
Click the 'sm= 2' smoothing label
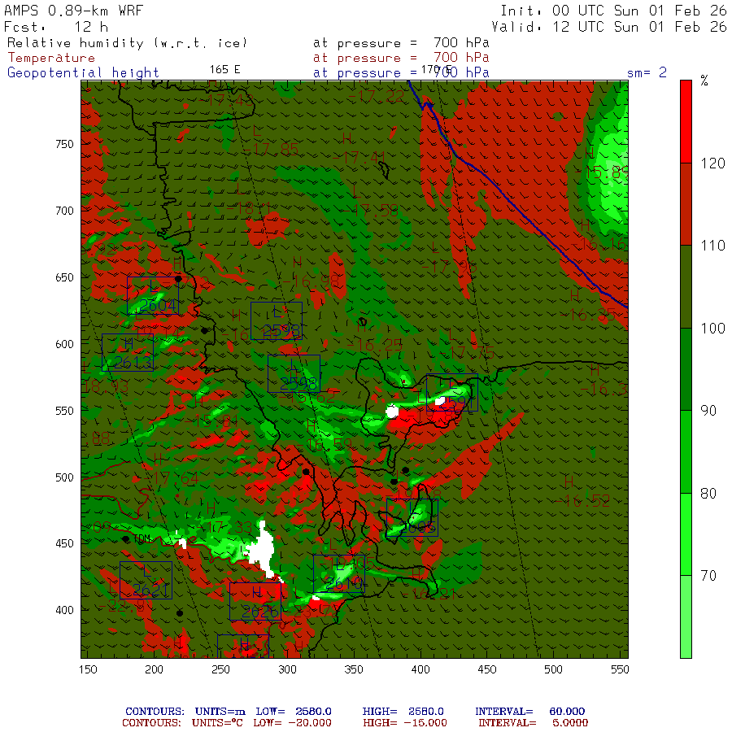[x=647, y=72]
